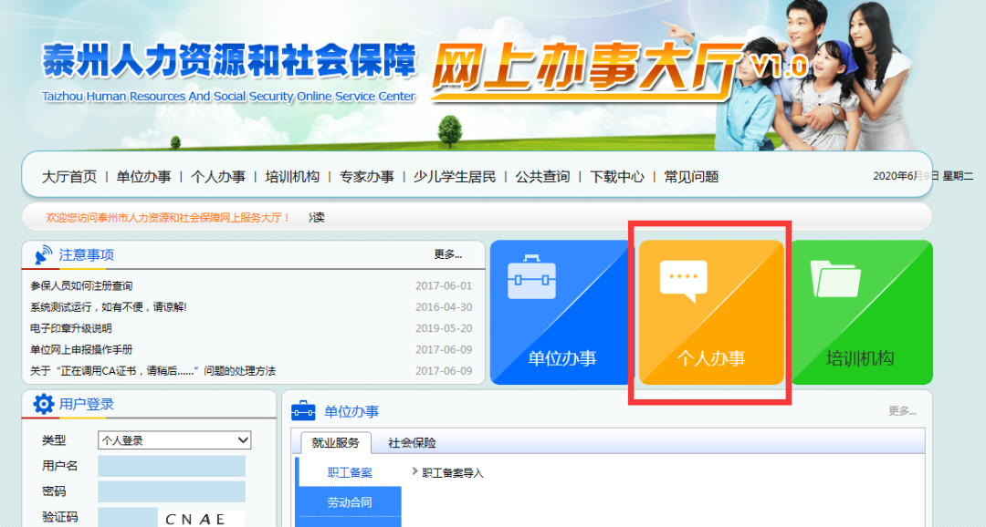Click the 2017-06-01 date text
The width and height of the screenshot is (986, 527).
(444, 285)
